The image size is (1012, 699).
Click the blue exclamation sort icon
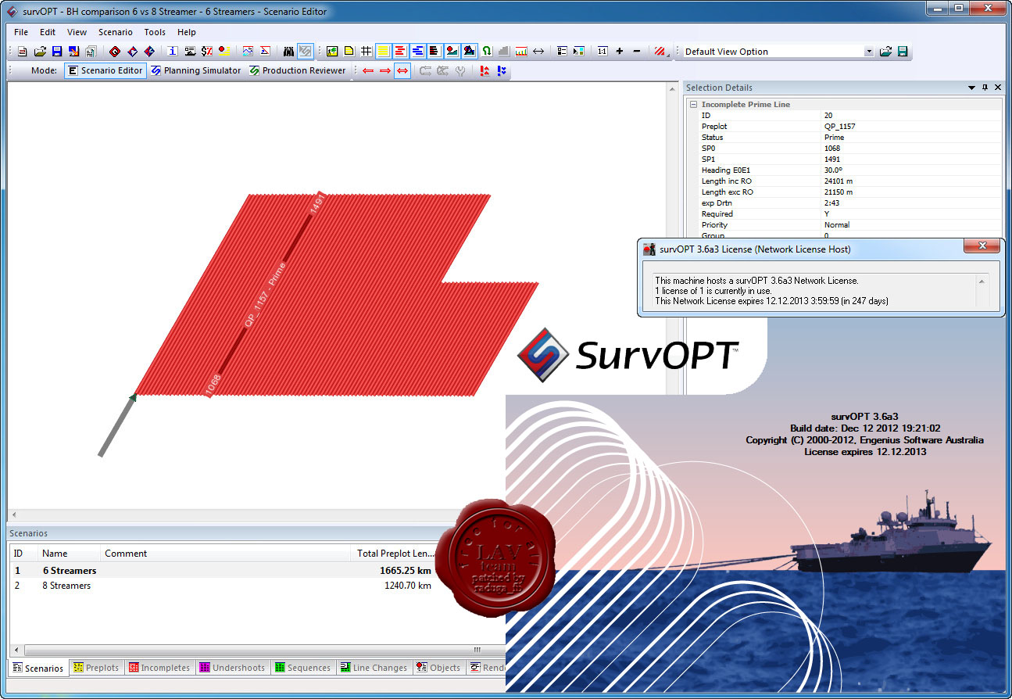click(502, 70)
